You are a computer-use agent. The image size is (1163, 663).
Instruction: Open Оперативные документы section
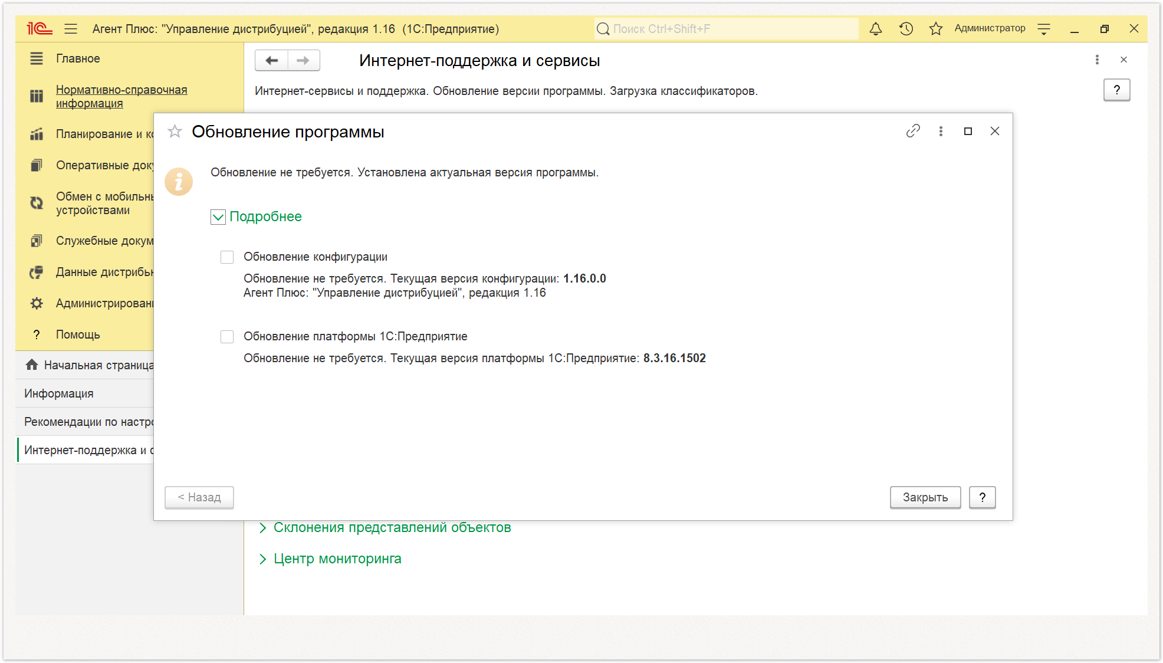[104, 165]
